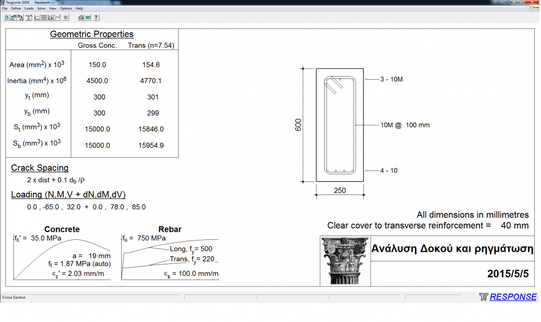Open the Solve menu
Image resolution: width=541 pixels, height=322 pixels.
tap(41, 8)
